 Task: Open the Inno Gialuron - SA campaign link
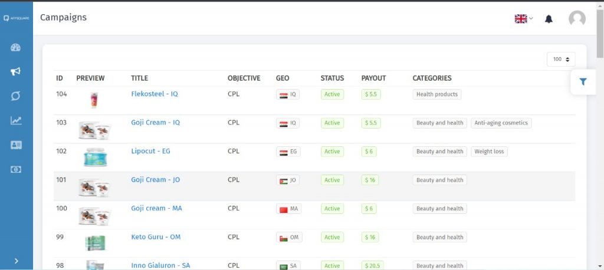click(160, 265)
